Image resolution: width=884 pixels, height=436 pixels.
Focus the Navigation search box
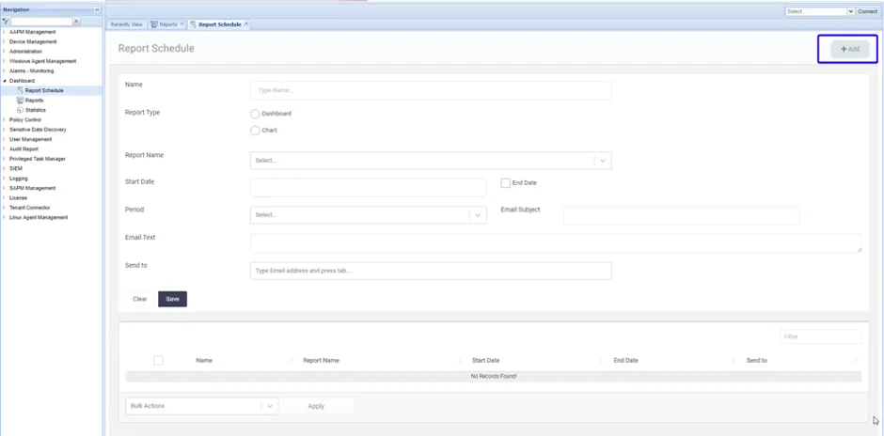[x=41, y=22]
